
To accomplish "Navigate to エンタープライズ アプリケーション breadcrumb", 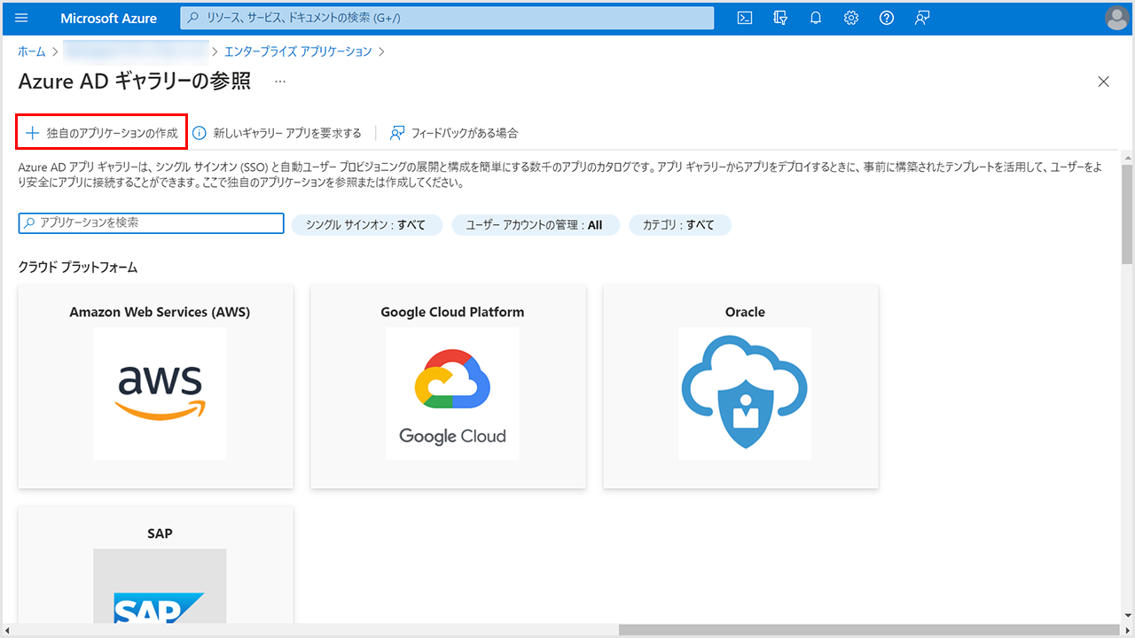I will coord(298,51).
